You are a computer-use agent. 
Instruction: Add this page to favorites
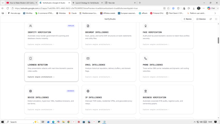(168, 8)
